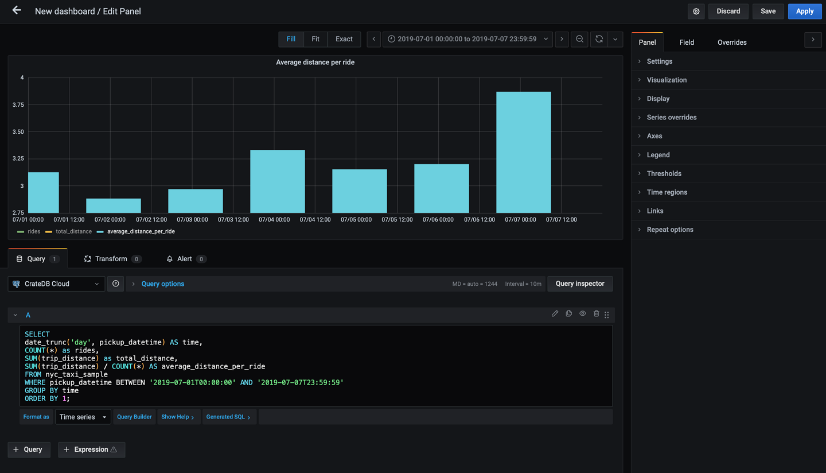
Task: Expand the Series overrides section
Action: pos(728,117)
